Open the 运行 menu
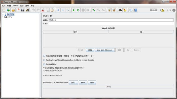Image resolution: width=177 pixels, height=99 pixels. point(22,6)
